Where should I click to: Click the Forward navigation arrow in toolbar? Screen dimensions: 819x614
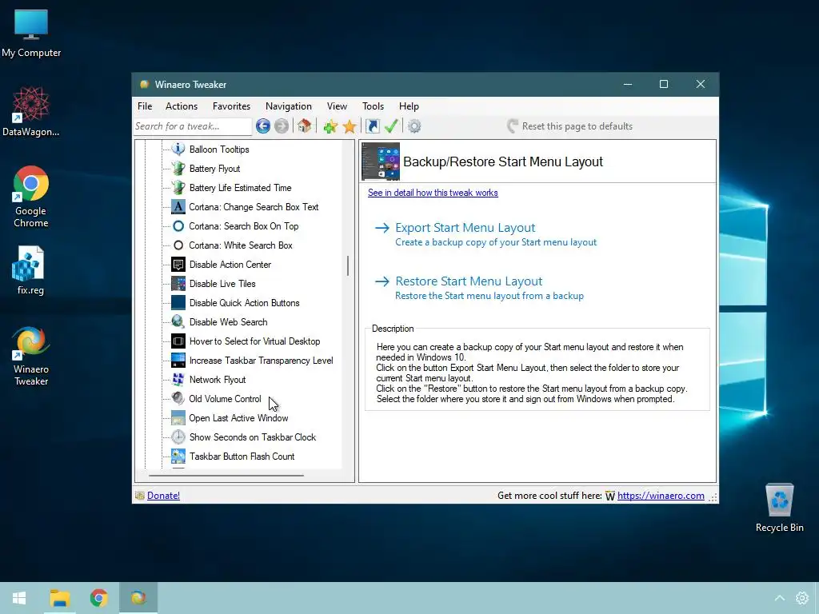tap(281, 126)
